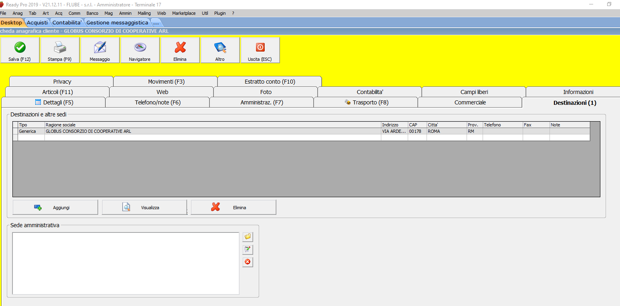
Task: Switch to the Articoli (F11) tab
Action: [x=58, y=92]
